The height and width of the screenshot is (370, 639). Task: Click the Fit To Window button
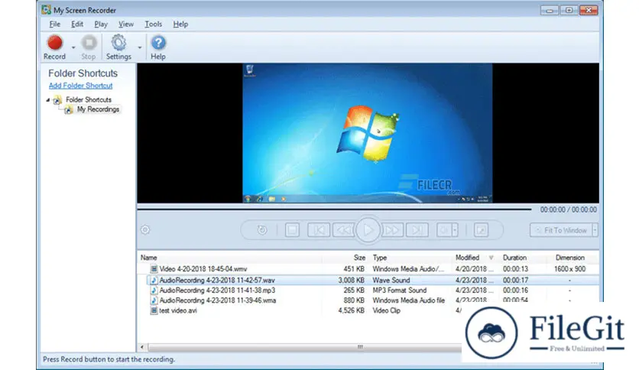click(x=561, y=230)
